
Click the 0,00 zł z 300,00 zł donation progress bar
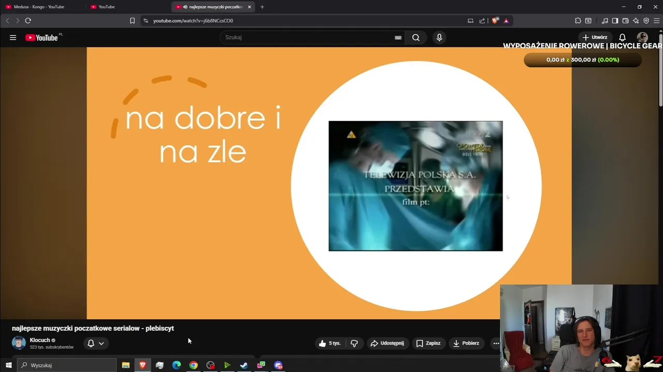point(583,60)
